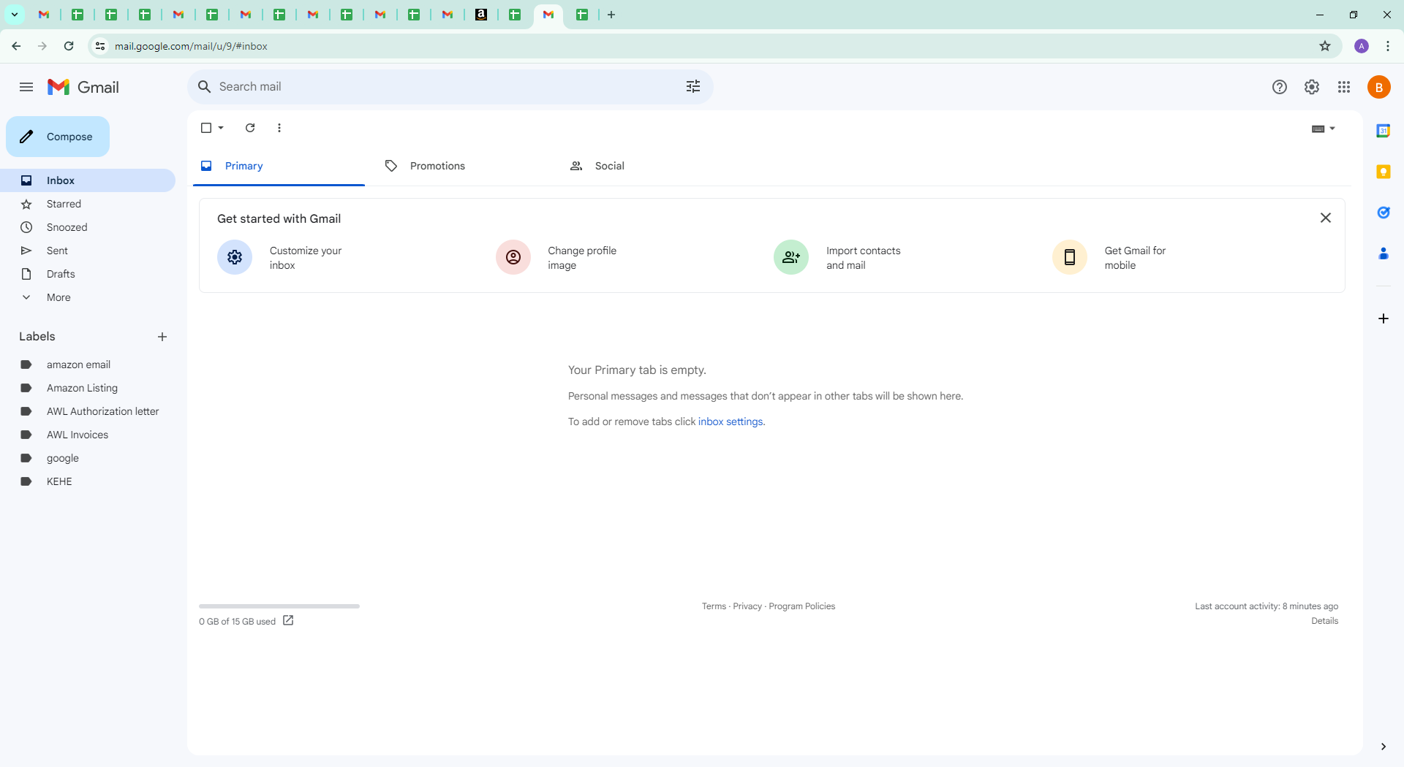Viewport: 1404px width, 767px height.
Task: Open the Drafts folder
Action: (x=88, y=274)
